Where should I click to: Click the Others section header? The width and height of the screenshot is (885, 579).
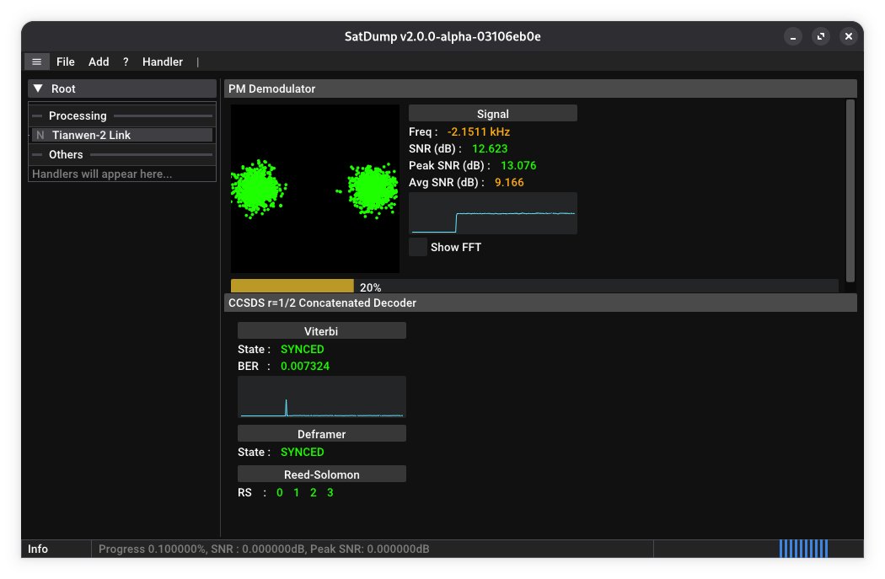pyautogui.click(x=122, y=154)
